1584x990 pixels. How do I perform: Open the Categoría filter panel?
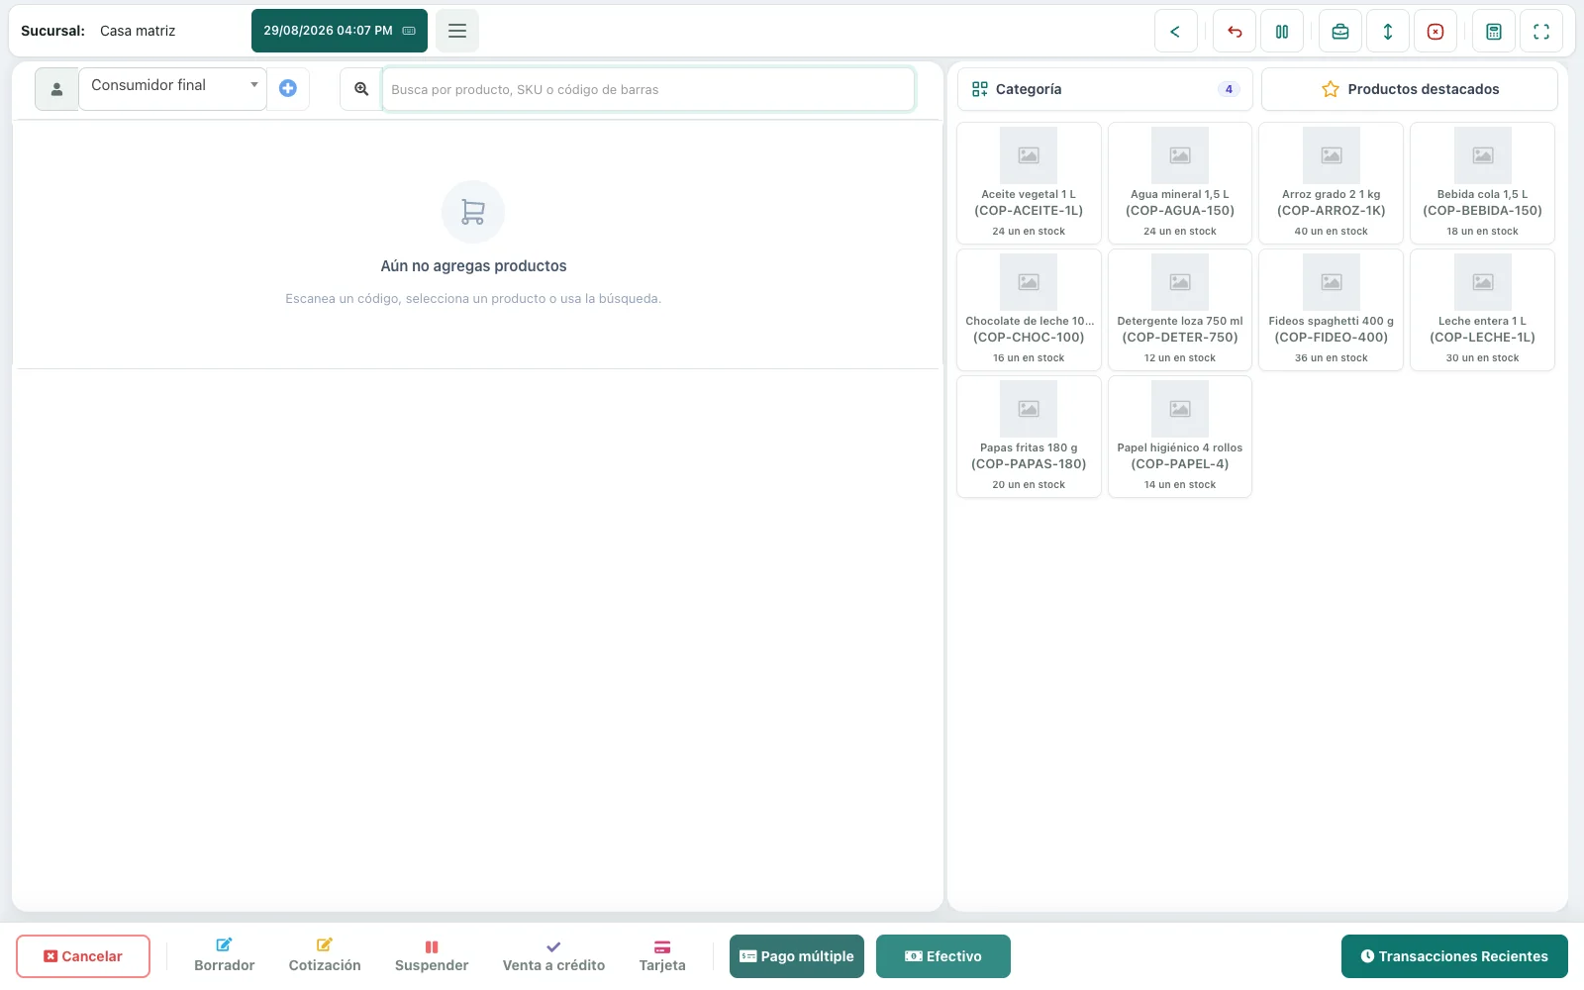pos(1105,89)
